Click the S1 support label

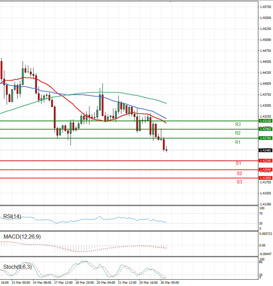[238, 163]
